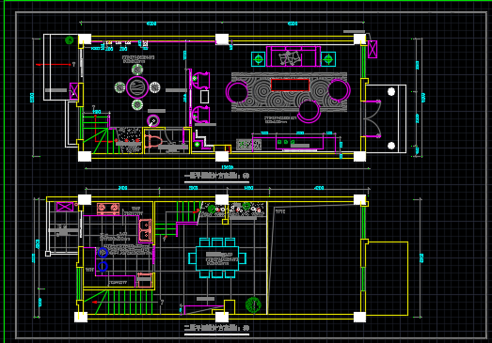Select the cyan lamp table left of the sofa
Viewport: 492px width, 343px height.
point(259,59)
